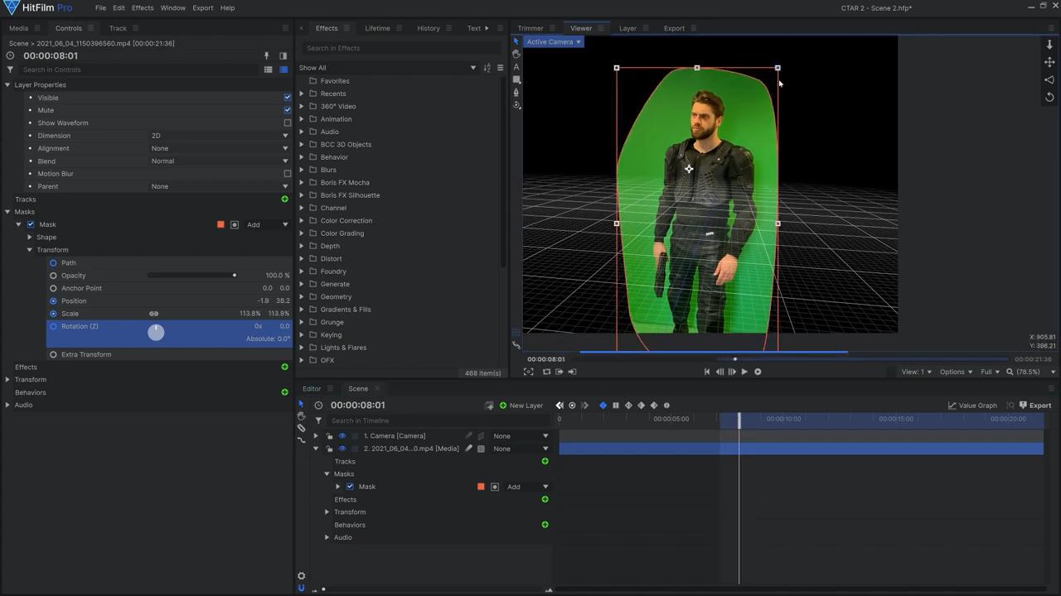This screenshot has width=1061, height=596.
Task: Click the Opacity slider for the mask
Action: click(x=192, y=276)
